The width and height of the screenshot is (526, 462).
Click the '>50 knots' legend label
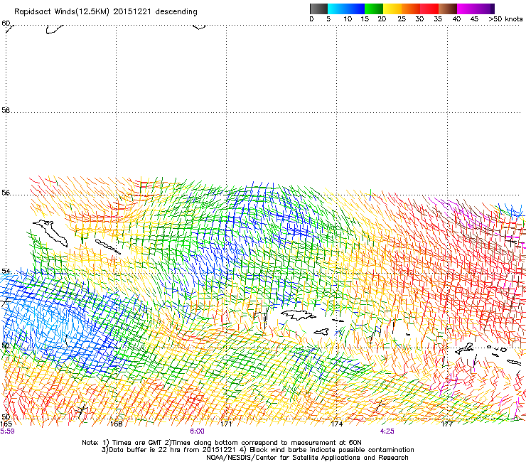[505, 19]
